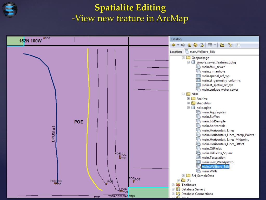
Task: Select main.OilFields_Square item
Action: click(x=217, y=153)
